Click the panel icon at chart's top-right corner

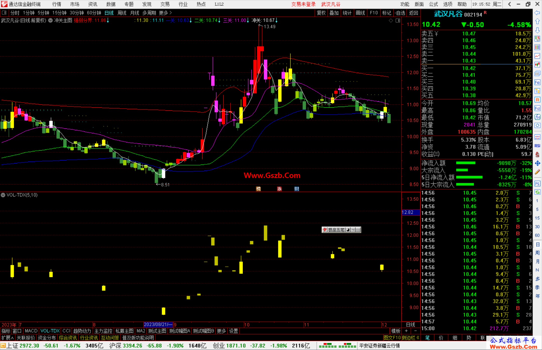click(x=398, y=21)
